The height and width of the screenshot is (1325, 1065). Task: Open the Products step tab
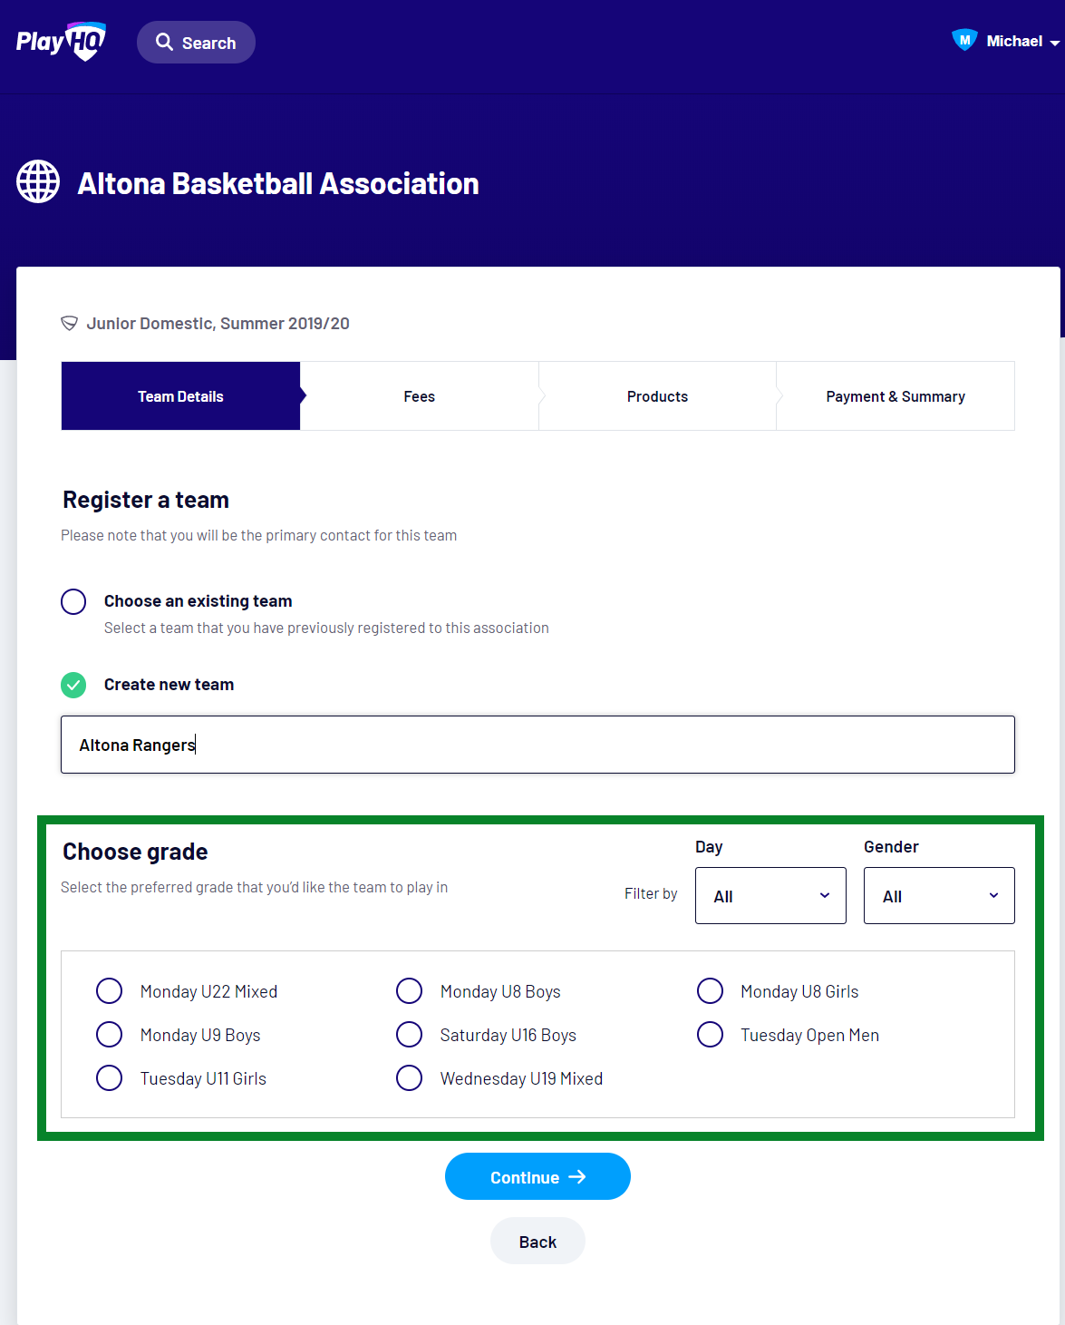(x=657, y=396)
